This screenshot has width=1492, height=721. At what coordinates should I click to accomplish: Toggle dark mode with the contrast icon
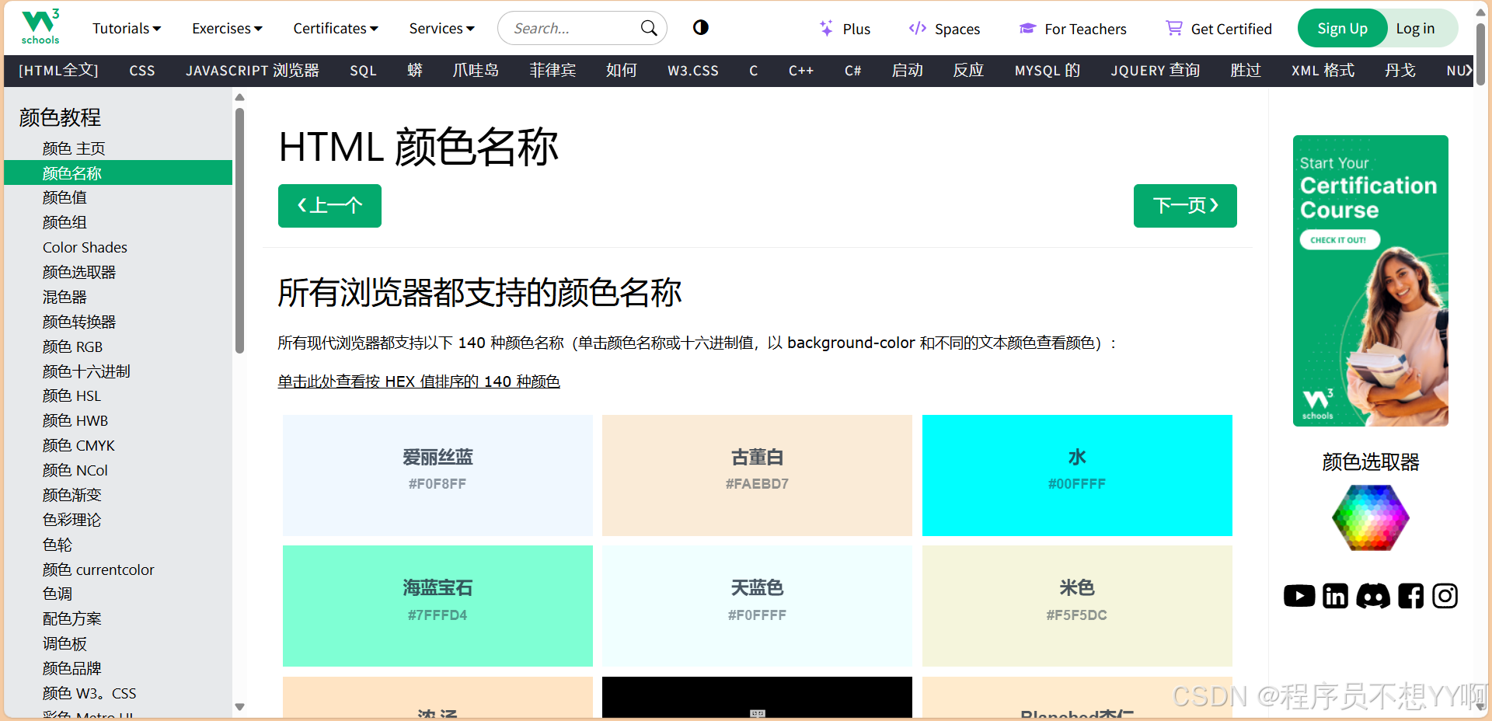(700, 27)
